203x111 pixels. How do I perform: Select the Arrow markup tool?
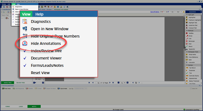pos(193,36)
